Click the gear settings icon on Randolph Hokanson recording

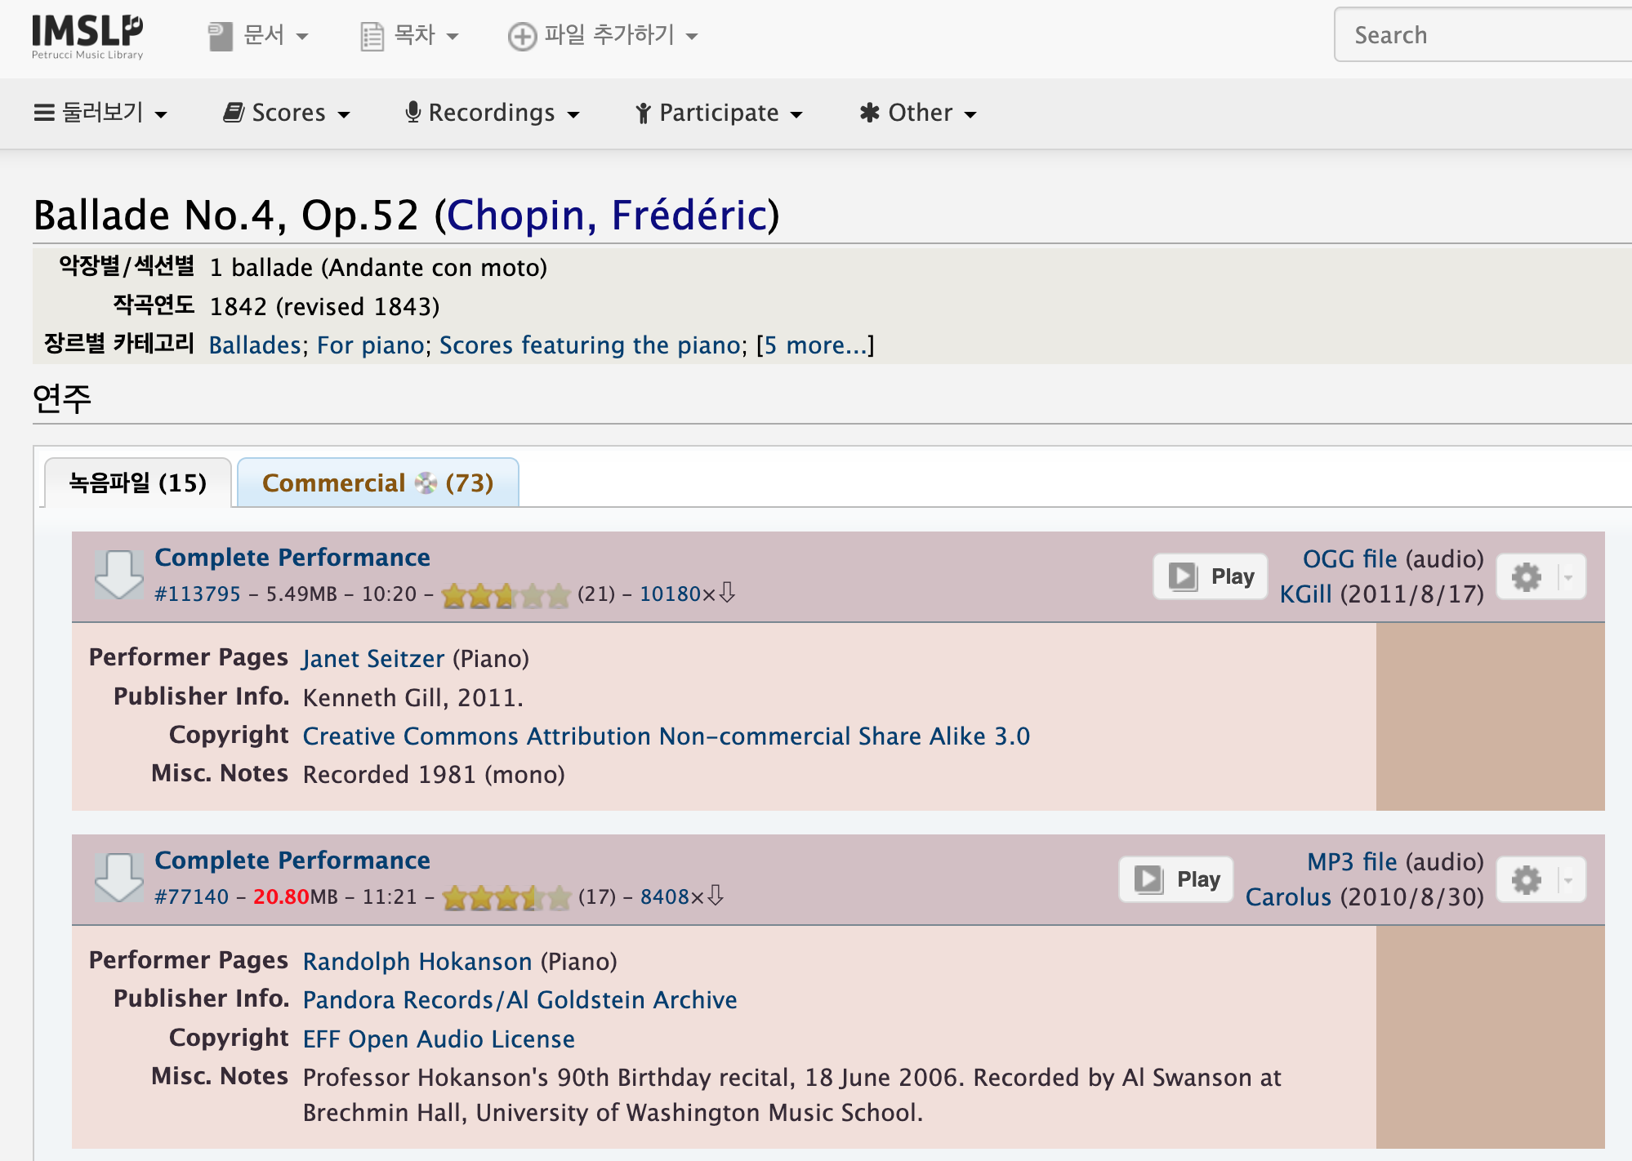(1526, 880)
